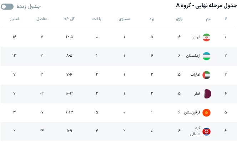The height and width of the screenshot is (142, 237).
Task: Click the Uzbekistan flag icon
Action: click(206, 56)
